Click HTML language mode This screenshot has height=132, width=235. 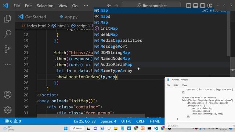coord(155,121)
